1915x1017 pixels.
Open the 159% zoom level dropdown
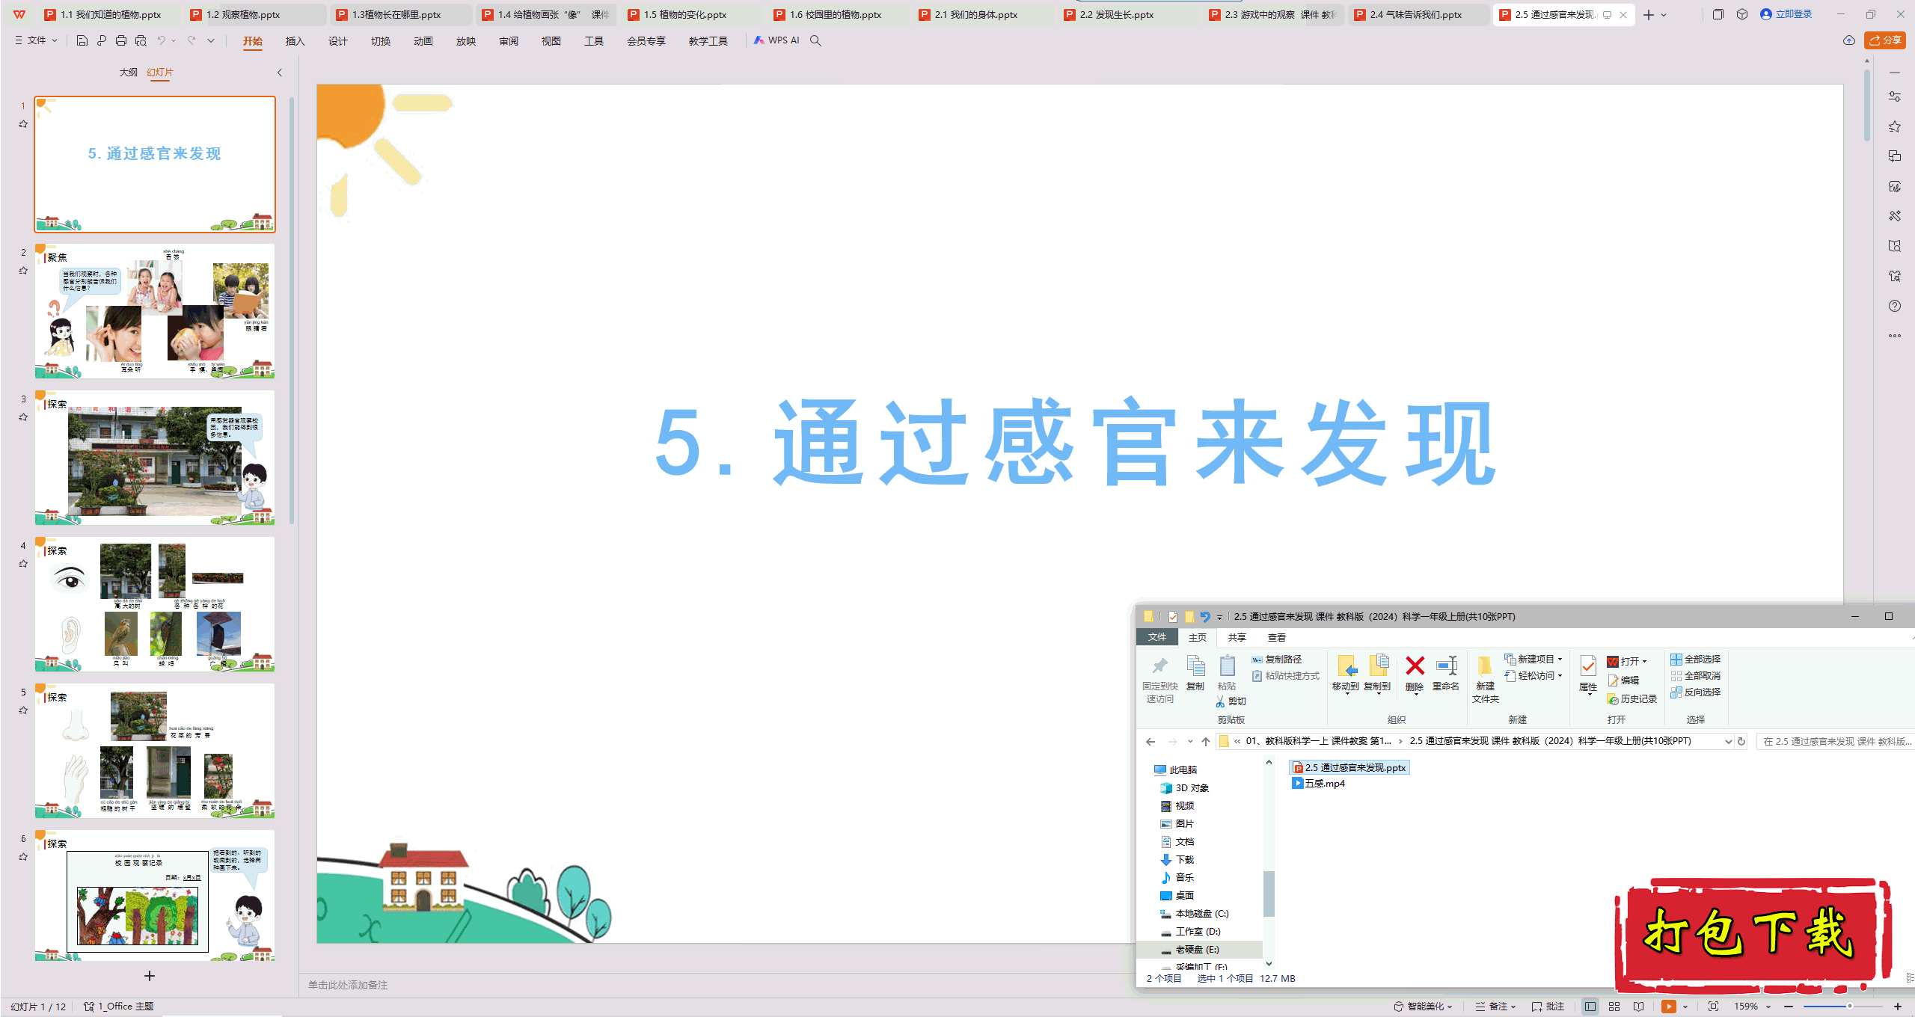pyautogui.click(x=1752, y=1007)
